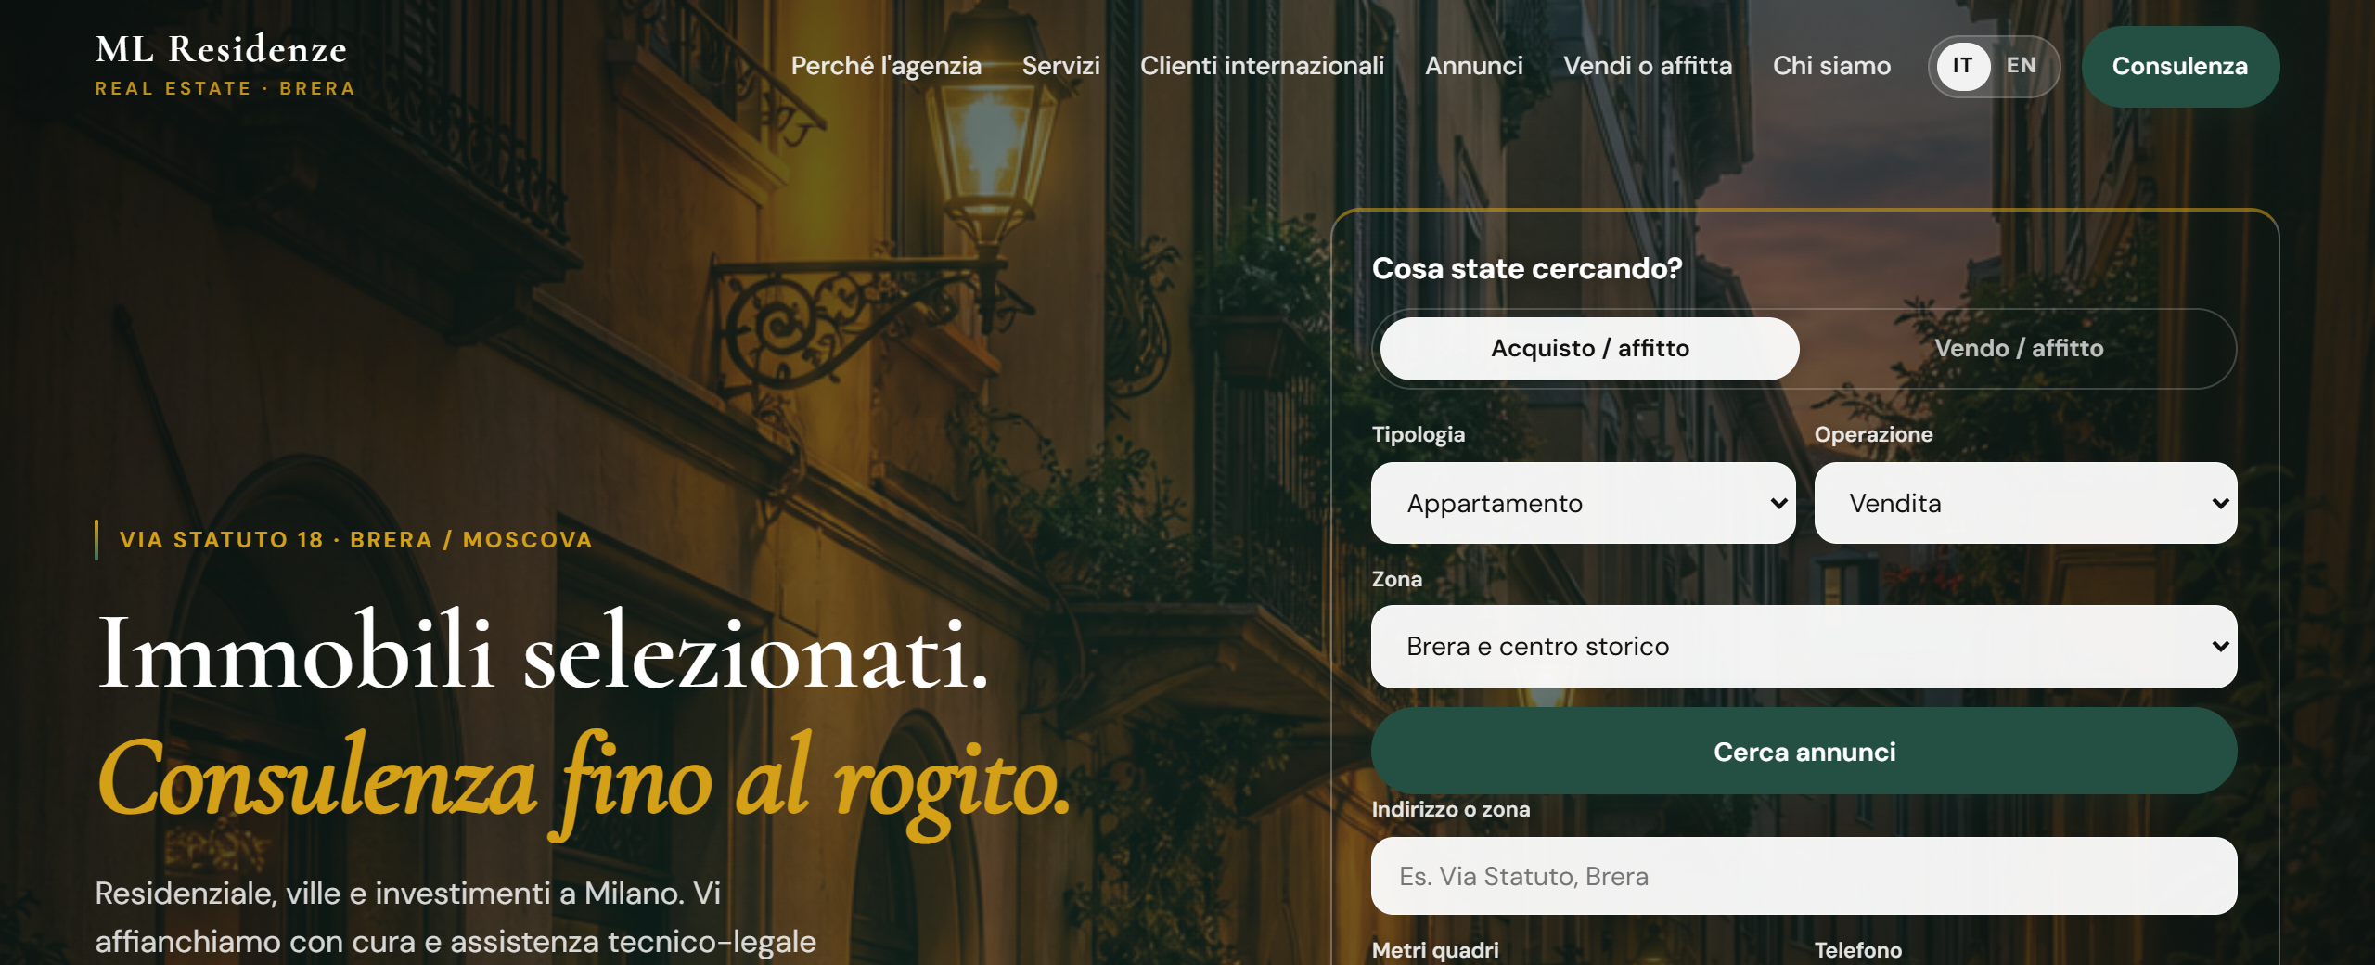Click the Tipologia field label
This screenshot has height=965, width=2375.
tap(1419, 434)
